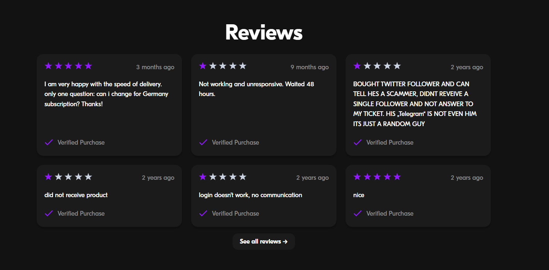Click the single-star rating on the 'Not working and unresponsive' review
The width and height of the screenshot is (549, 270).
[x=223, y=66]
